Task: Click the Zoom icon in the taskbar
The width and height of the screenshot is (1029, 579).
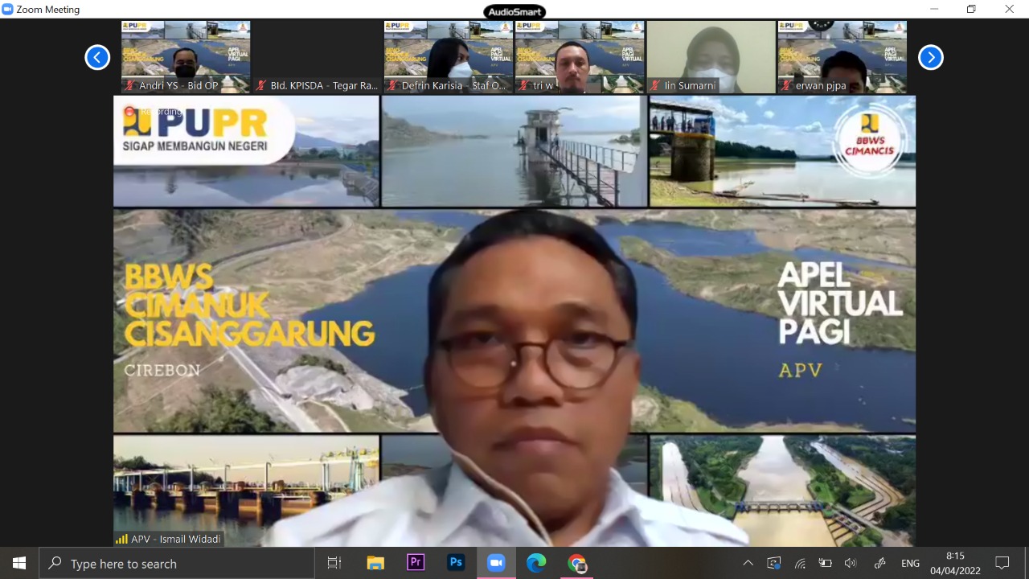Action: coord(496,563)
